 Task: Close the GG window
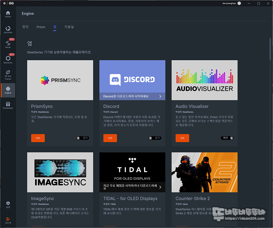pos(268,3)
